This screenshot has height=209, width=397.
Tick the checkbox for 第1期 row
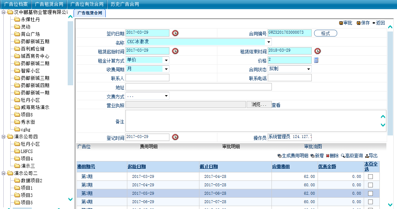point(371,176)
